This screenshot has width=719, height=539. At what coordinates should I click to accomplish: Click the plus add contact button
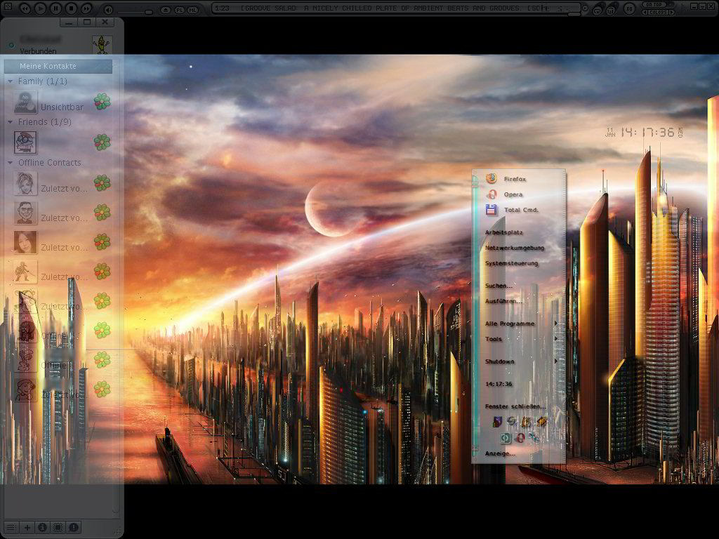point(27,528)
